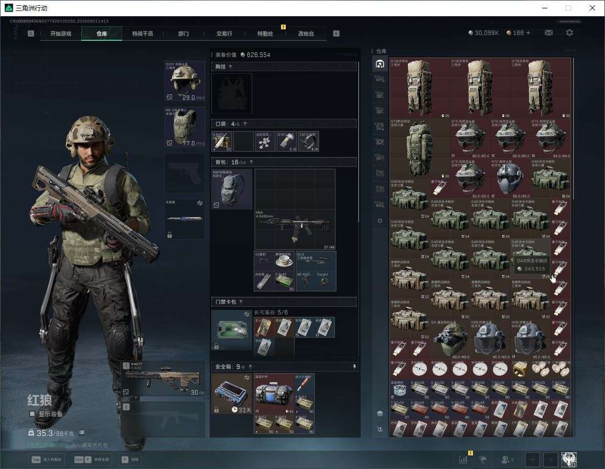This screenshot has height=469, width=605.
Task: Click the player avatar in bottom-right corner
Action: click(569, 460)
